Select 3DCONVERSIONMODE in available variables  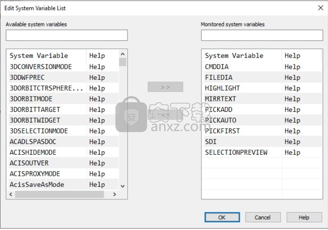41,67
